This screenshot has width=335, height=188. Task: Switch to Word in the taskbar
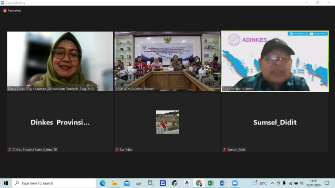pos(222,183)
